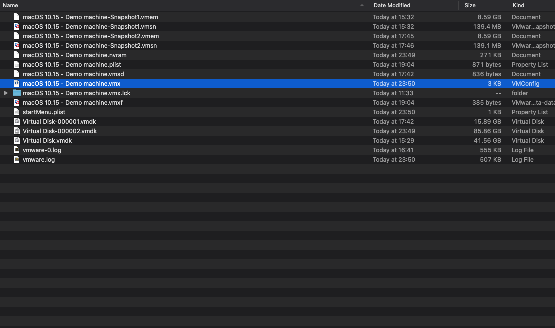Viewport: 555px width, 328px height.
Task: Click the Demo machine.nvram file icon
Action: click(16, 55)
